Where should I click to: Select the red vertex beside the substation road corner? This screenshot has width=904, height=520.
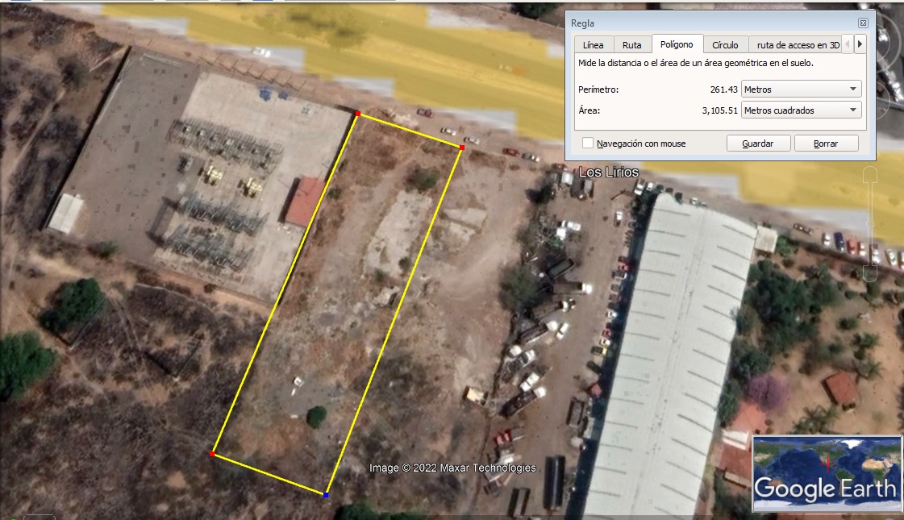click(358, 114)
